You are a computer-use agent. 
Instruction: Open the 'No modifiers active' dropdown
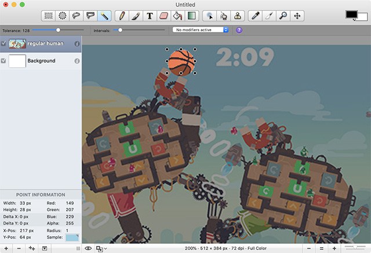pyautogui.click(x=201, y=30)
